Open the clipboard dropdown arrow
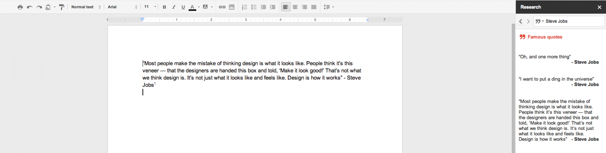The height and width of the screenshot is (153, 606). point(55,7)
